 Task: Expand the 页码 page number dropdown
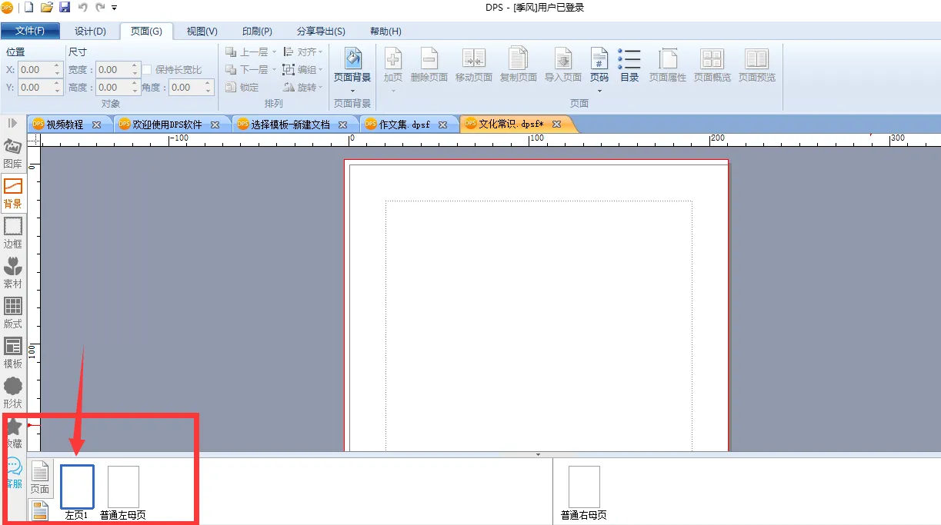pos(599,91)
